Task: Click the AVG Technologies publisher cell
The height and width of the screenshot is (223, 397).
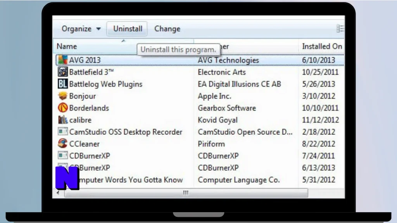Action: [228, 60]
